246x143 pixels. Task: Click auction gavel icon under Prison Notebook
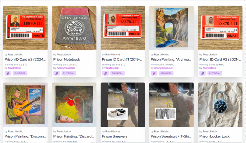[x=57, y=73]
